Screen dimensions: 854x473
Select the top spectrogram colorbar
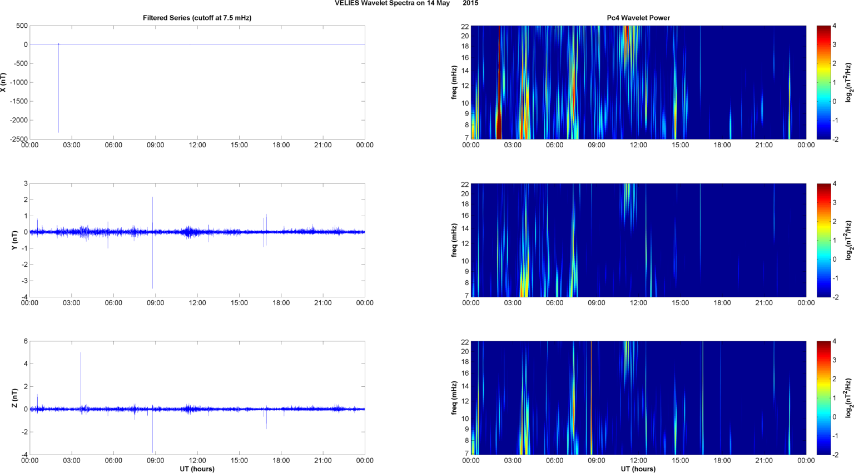click(x=823, y=82)
